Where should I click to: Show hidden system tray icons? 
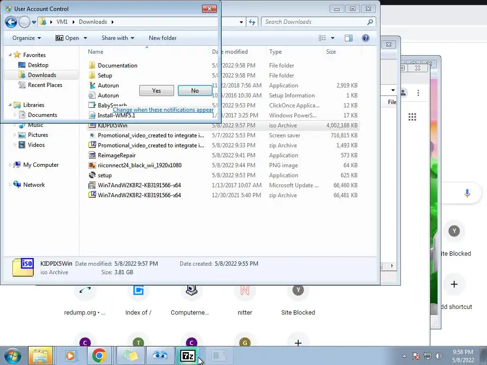click(x=404, y=356)
